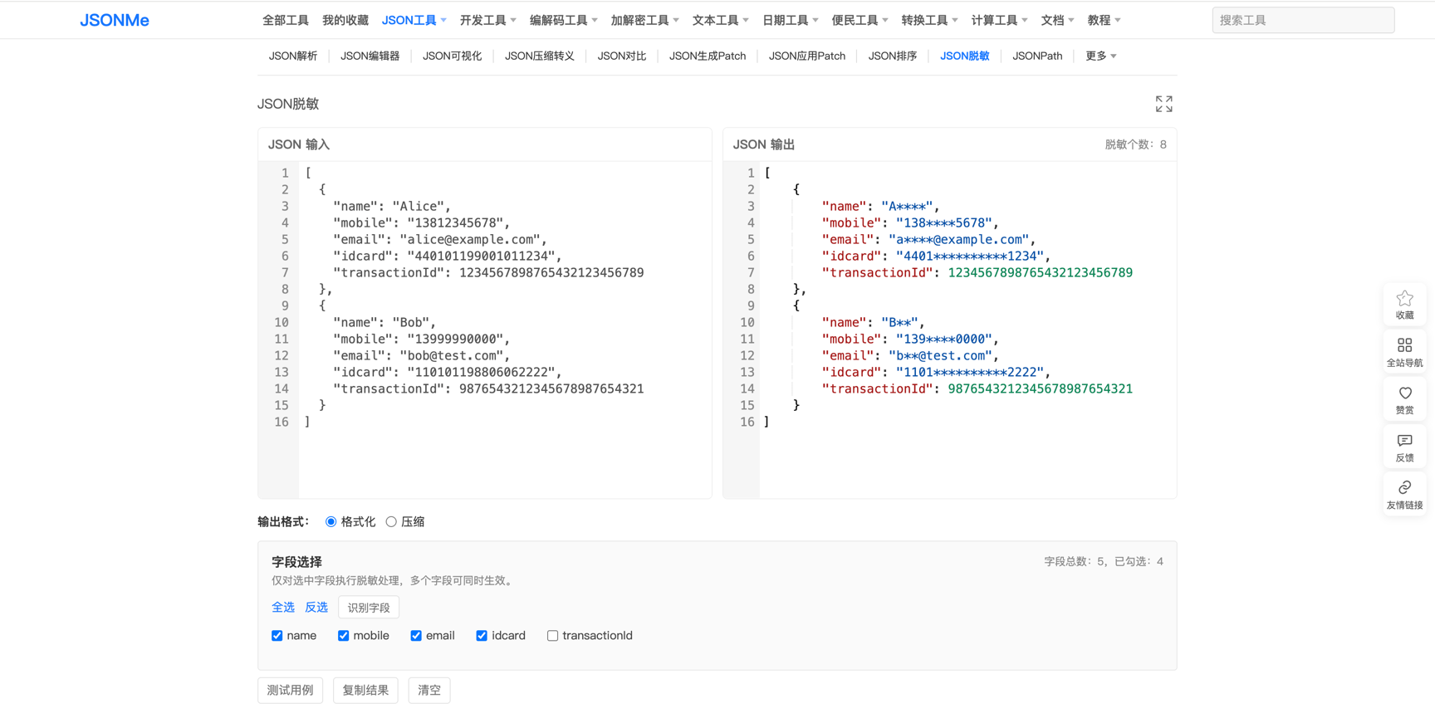1435x723 pixels.
Task: Open 全部工具 menu item
Action: (286, 20)
